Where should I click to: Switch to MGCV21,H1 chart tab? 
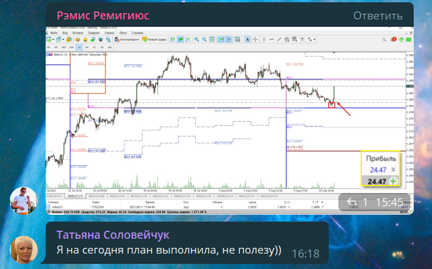(x=247, y=196)
